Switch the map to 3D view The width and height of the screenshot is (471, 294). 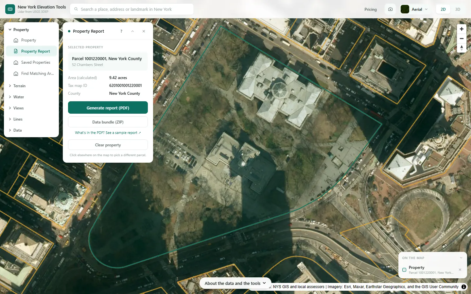pos(458,9)
